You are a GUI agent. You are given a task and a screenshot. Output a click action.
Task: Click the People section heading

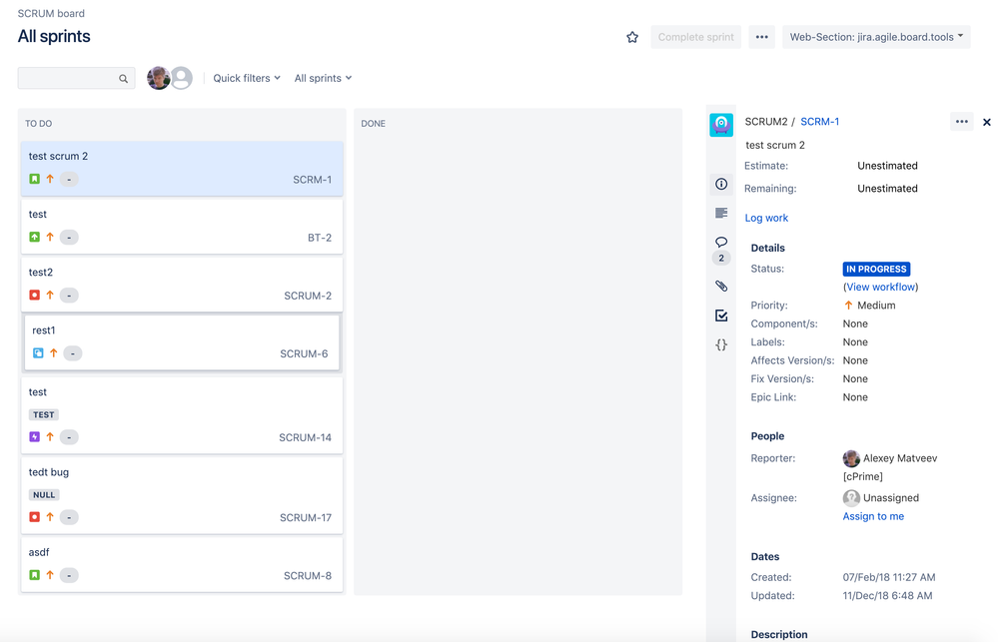coord(767,436)
